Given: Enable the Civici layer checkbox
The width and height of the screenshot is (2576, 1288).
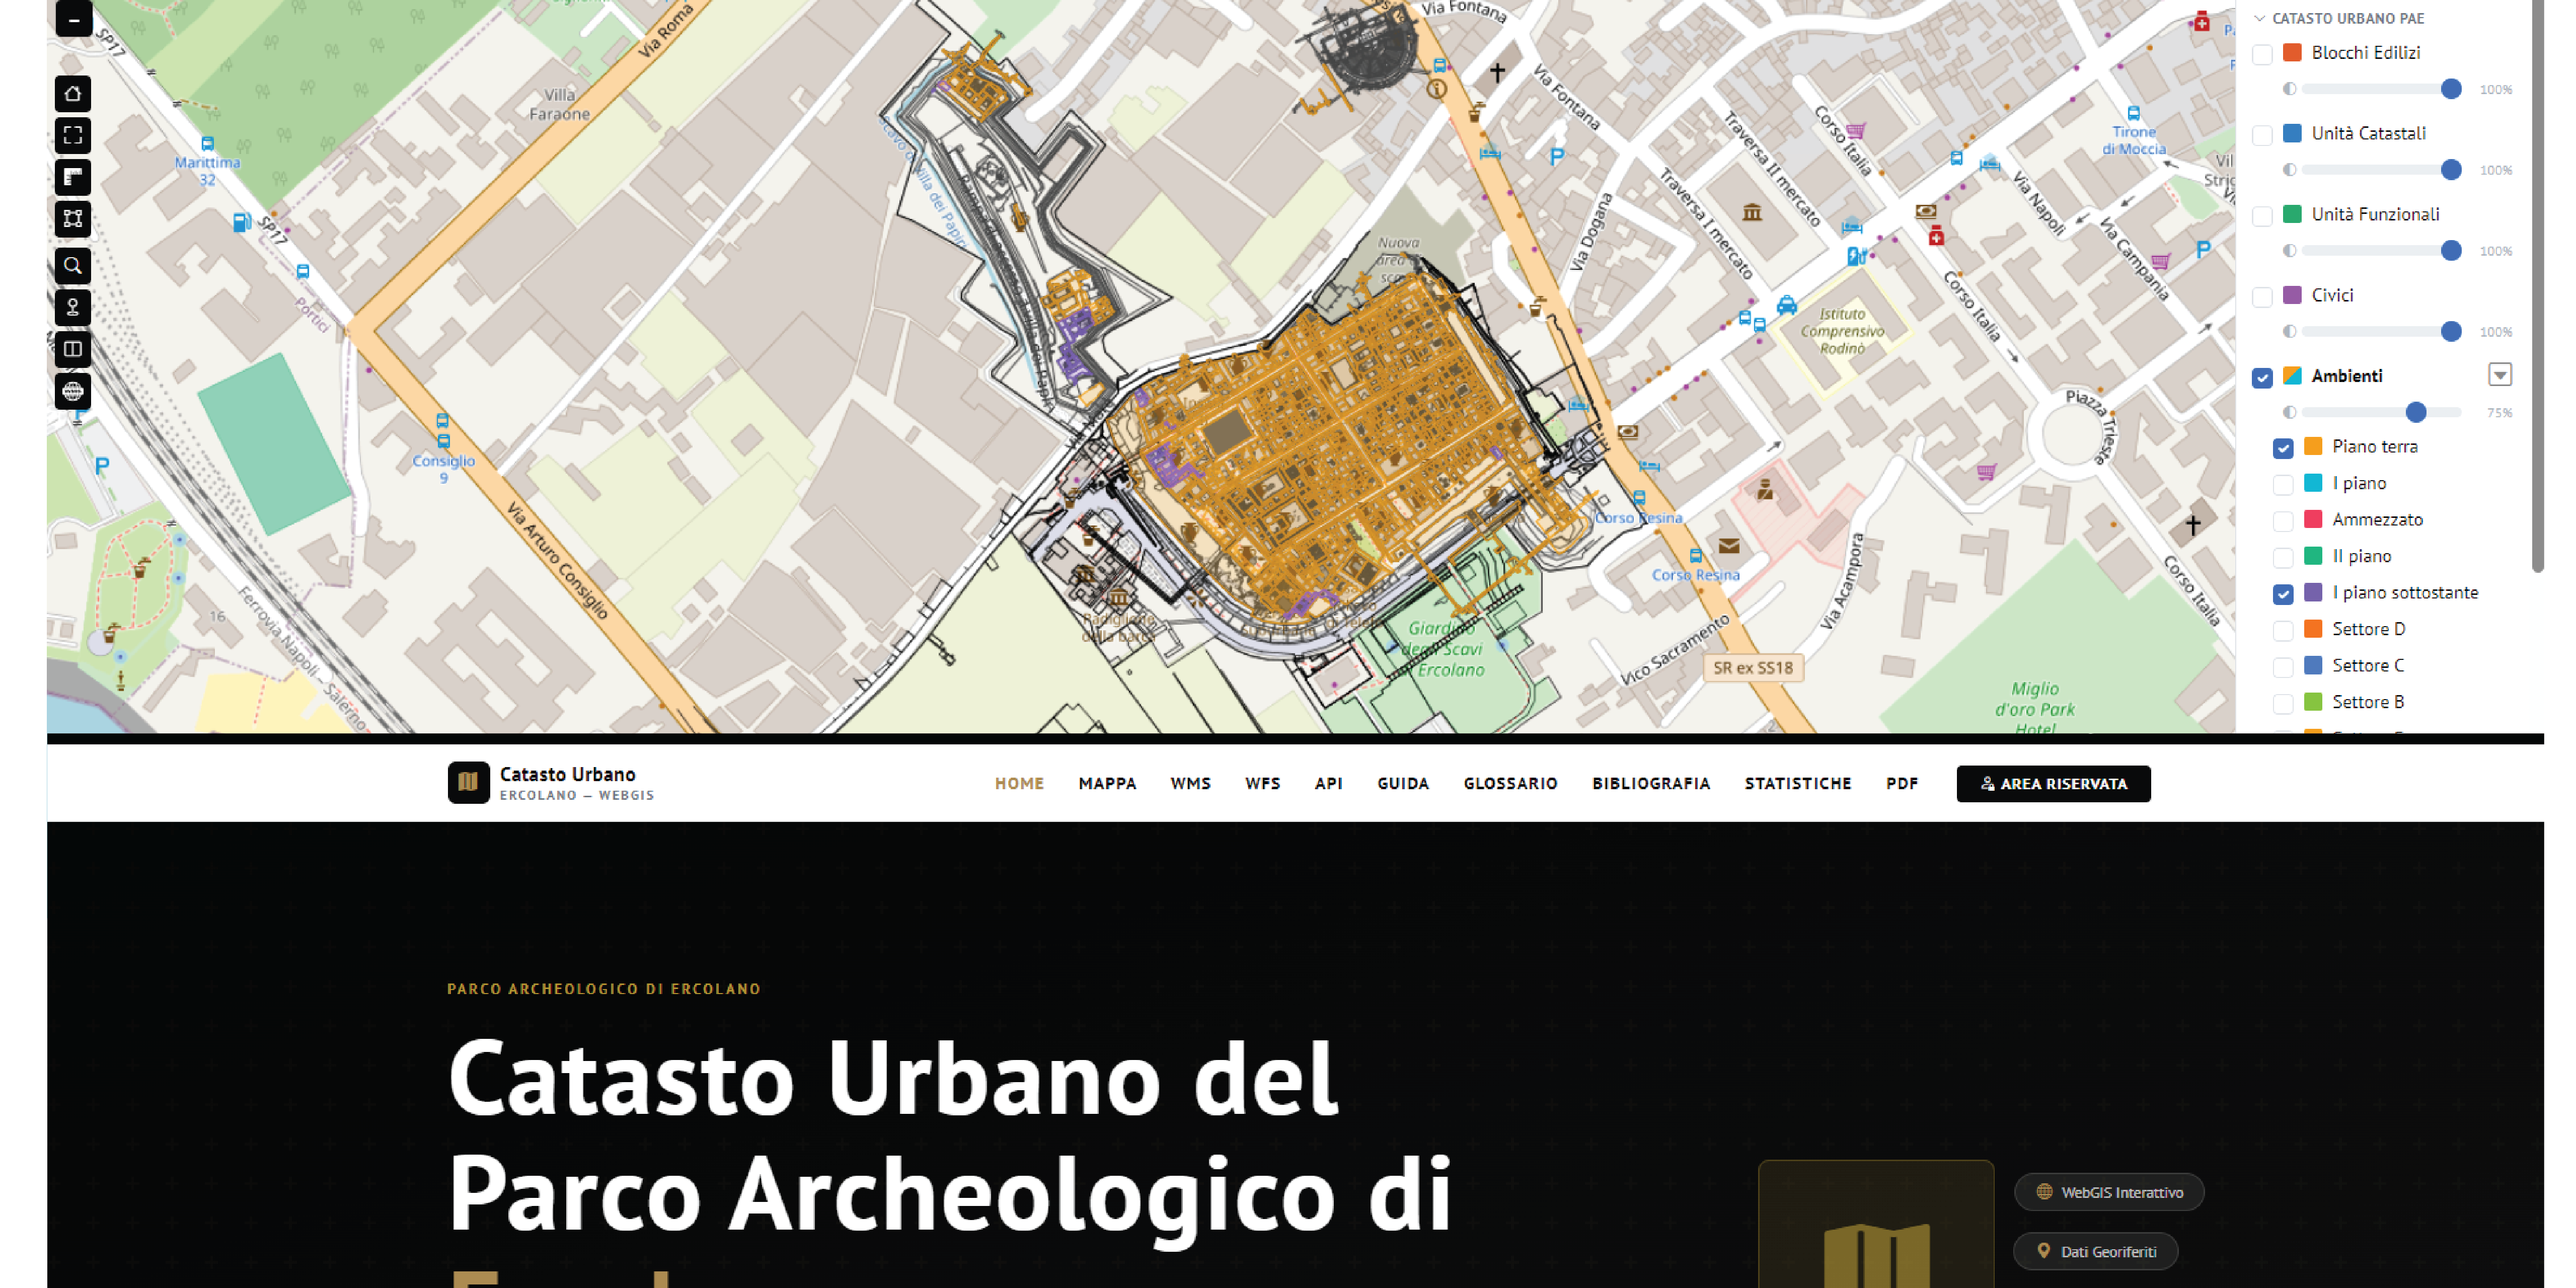Looking at the screenshot, I should pos(2262,297).
